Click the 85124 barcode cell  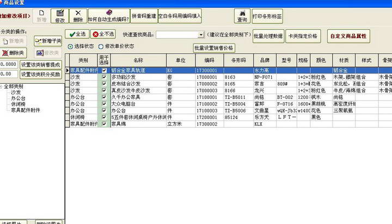click(238, 117)
